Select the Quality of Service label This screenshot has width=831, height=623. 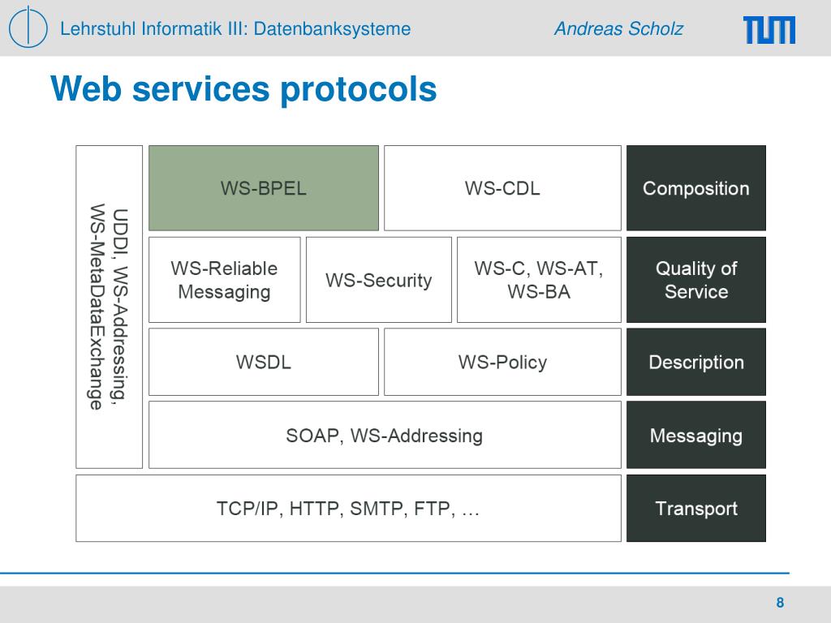pos(695,280)
